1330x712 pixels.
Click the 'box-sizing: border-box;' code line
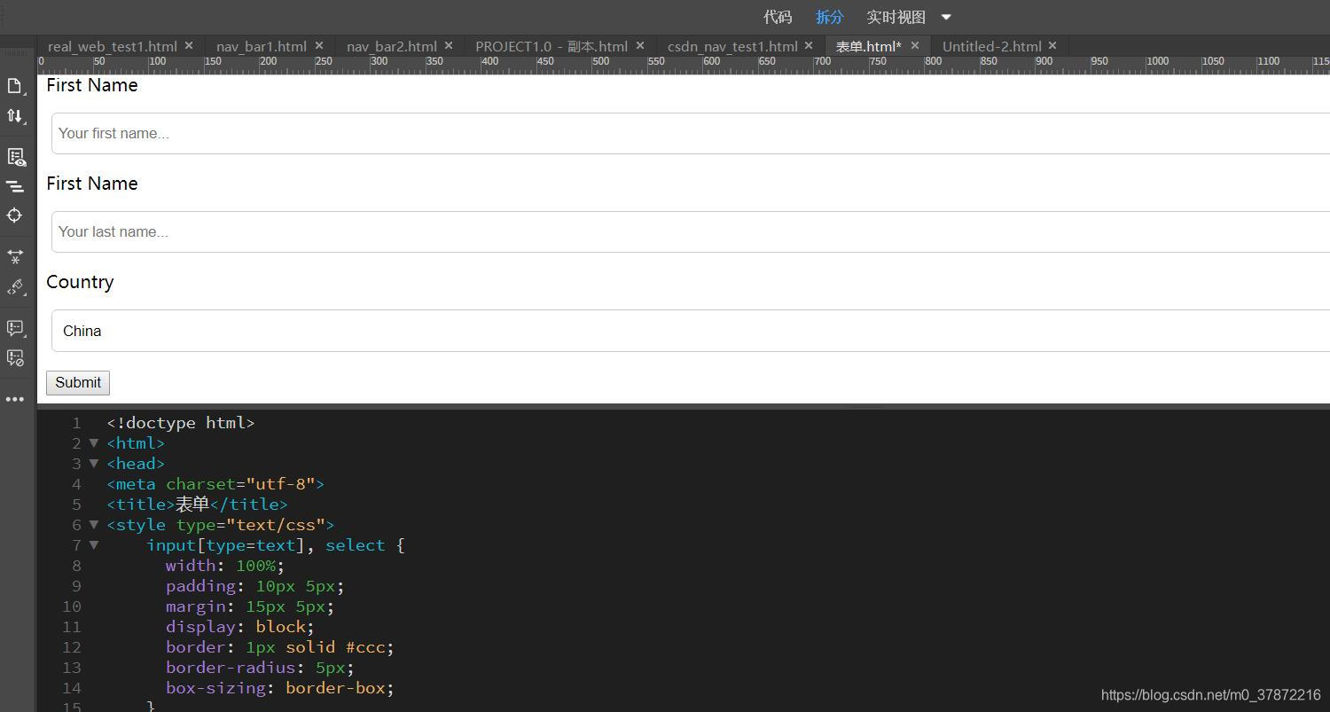point(279,688)
